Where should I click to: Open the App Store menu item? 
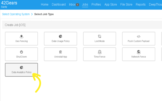click(111, 5)
